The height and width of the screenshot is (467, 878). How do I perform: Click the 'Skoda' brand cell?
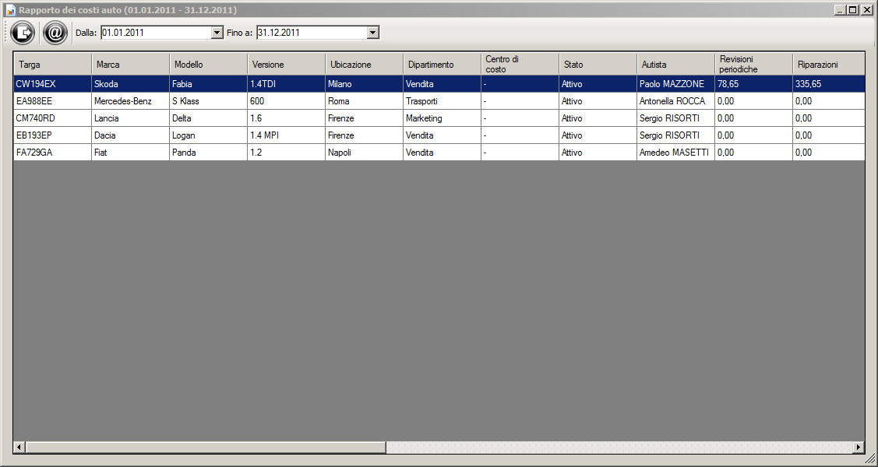(130, 84)
